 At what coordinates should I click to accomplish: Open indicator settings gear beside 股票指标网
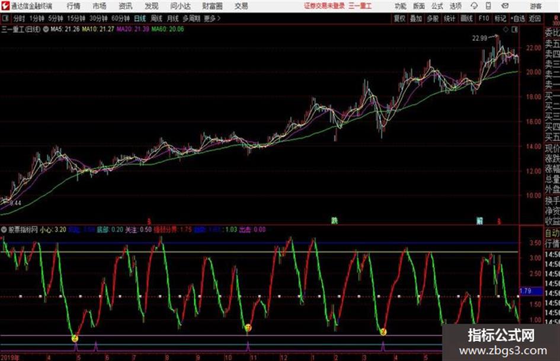(4, 230)
